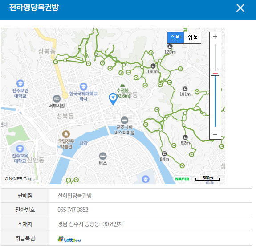The image size is (256, 252).
Task: Click the 남강 river label
Action: 84,143
